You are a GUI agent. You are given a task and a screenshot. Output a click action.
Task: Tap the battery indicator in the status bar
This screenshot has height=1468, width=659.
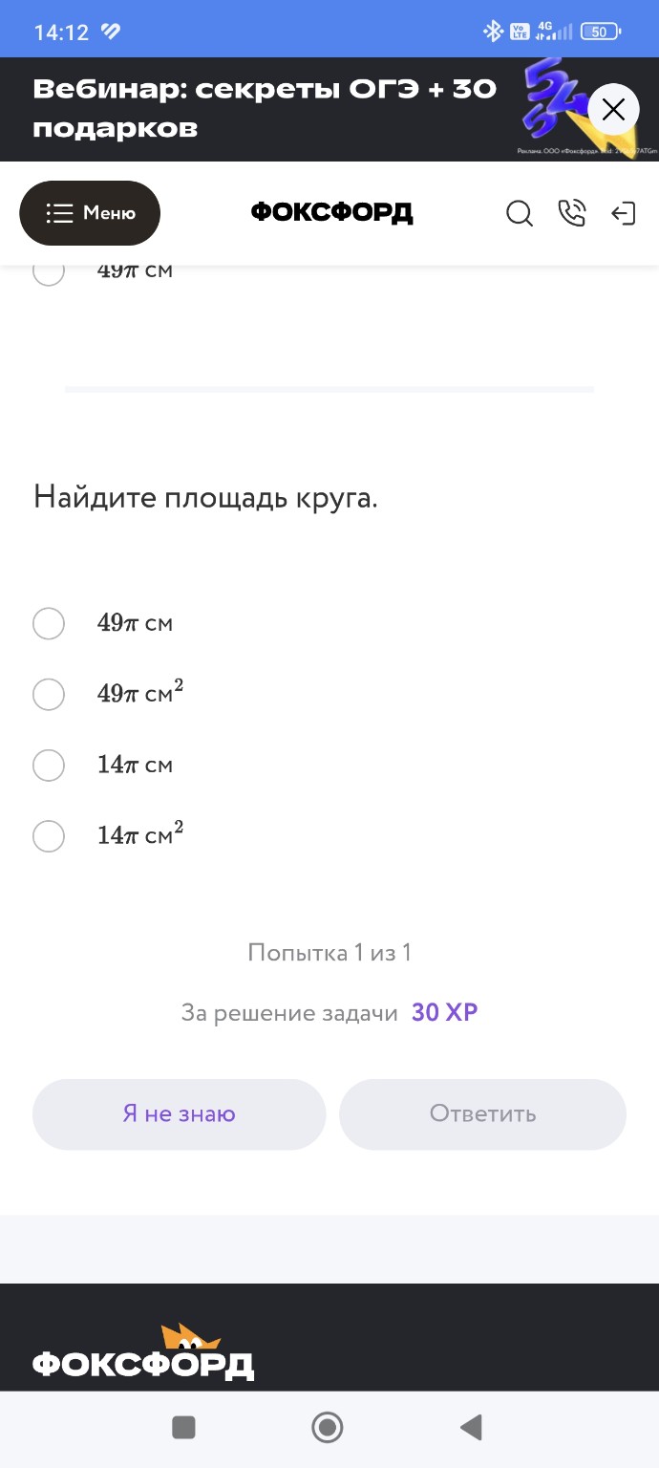tap(600, 30)
